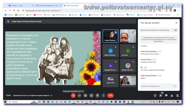Raise hand using the hand icon
This screenshot has height=107, width=185.
[x=97, y=96]
